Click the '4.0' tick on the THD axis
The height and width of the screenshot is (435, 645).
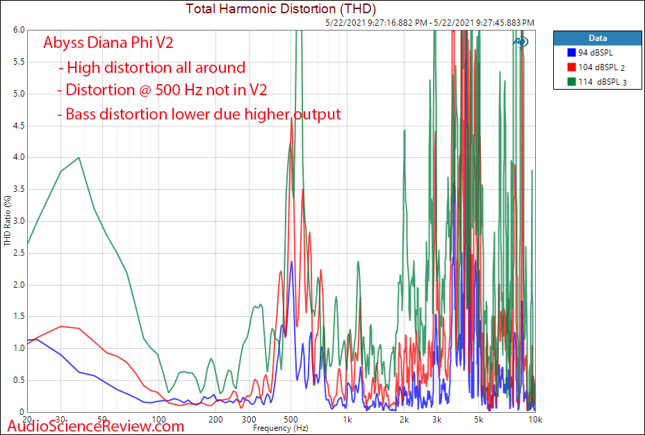[19, 157]
